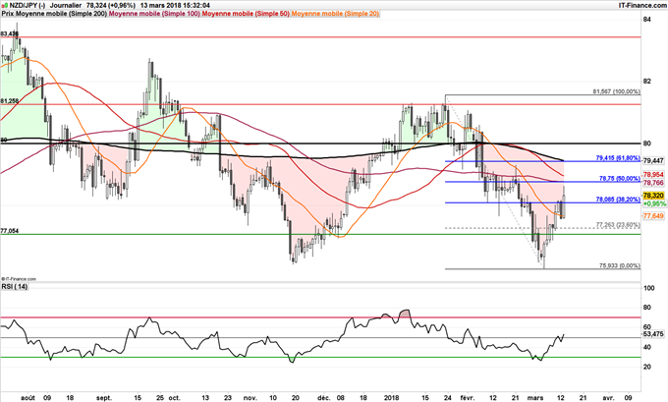668x402 pixels.
Task: Click the 79,447 moving average value tag
Action: tap(653, 161)
